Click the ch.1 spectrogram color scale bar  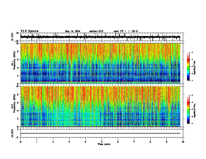[188, 67]
